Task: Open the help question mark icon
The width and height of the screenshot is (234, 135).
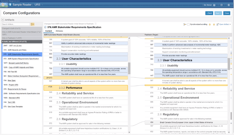Action: (x=228, y=5)
